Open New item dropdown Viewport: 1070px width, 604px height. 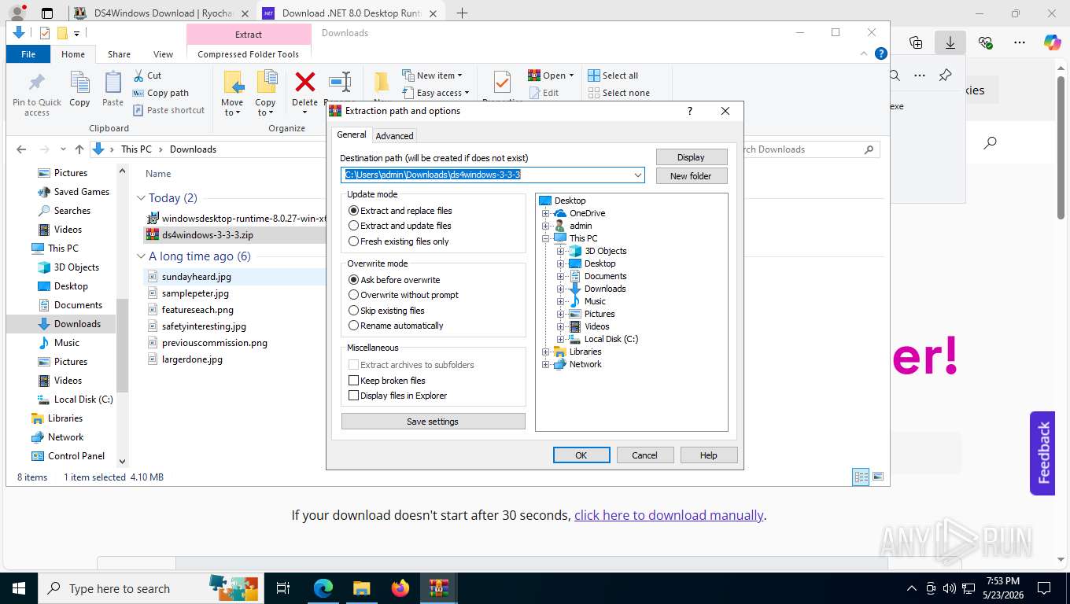432,75
